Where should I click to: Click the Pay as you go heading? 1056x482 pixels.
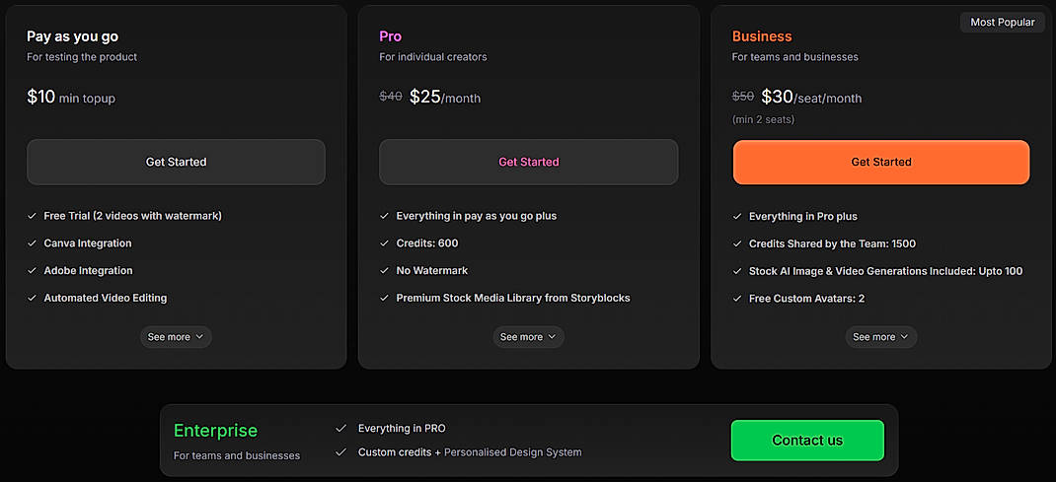(73, 36)
